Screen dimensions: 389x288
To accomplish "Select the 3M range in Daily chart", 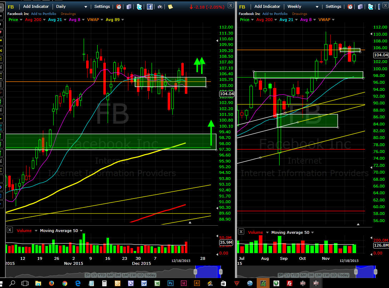I will pyautogui.click(x=118, y=275).
